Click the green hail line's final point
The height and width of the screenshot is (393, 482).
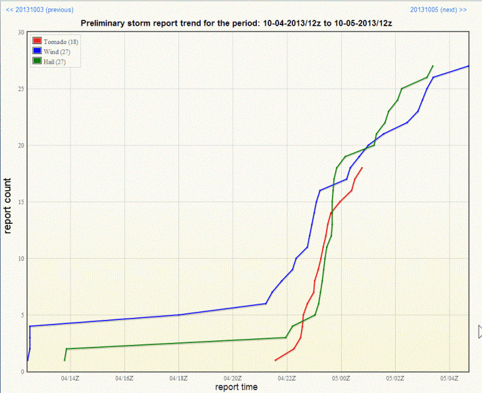[433, 66]
